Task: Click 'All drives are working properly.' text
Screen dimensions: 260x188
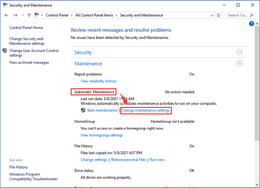Action: pos(106,178)
